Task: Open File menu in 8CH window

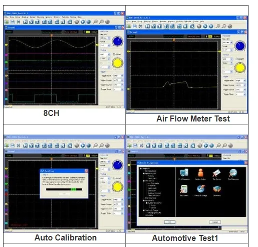Action: click(x=7, y=17)
